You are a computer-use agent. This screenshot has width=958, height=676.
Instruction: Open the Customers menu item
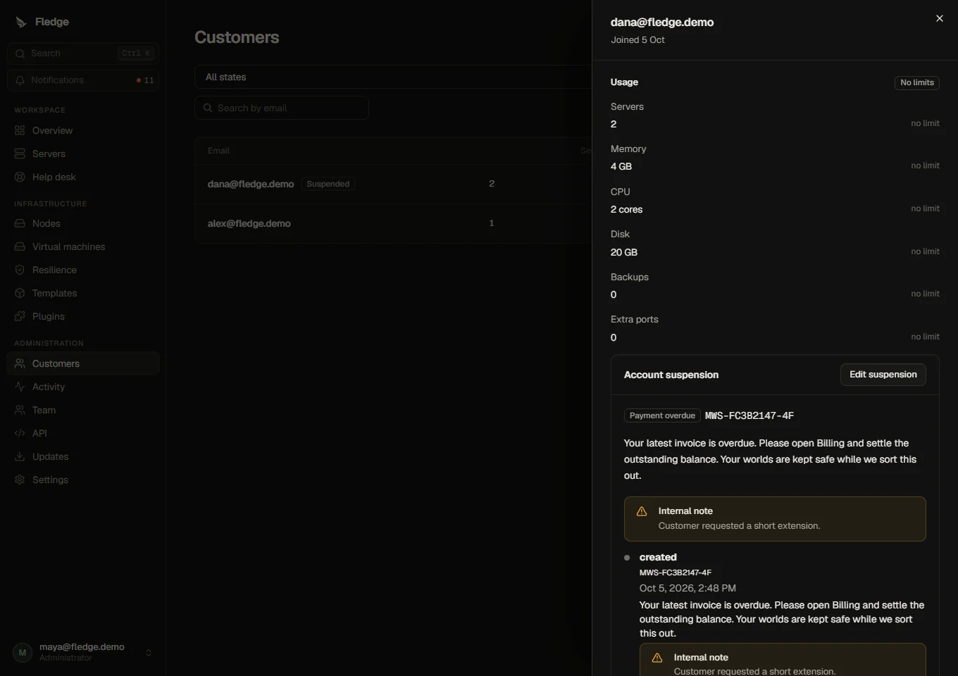83,363
